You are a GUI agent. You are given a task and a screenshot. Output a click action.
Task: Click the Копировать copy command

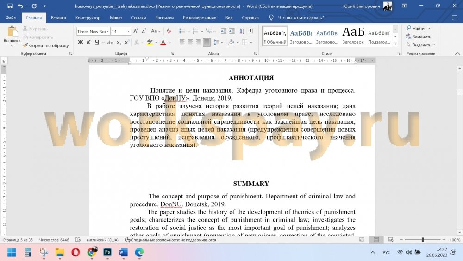[38, 37]
